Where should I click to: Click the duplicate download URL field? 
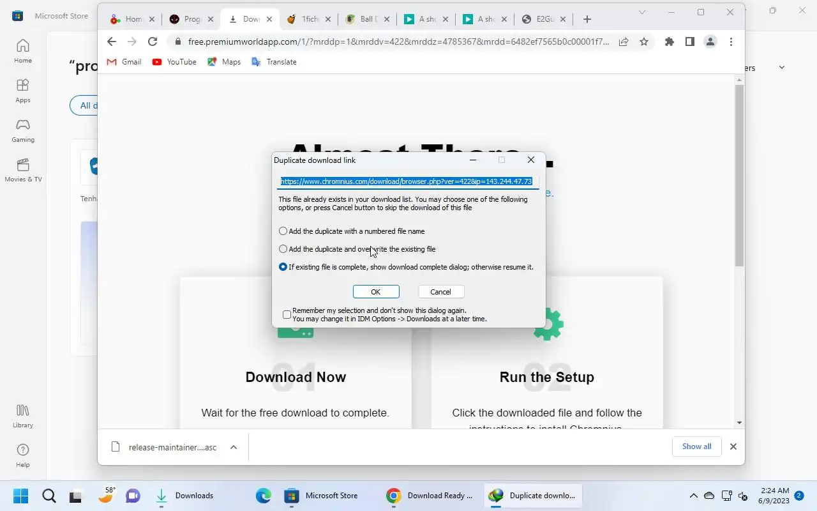click(408, 181)
